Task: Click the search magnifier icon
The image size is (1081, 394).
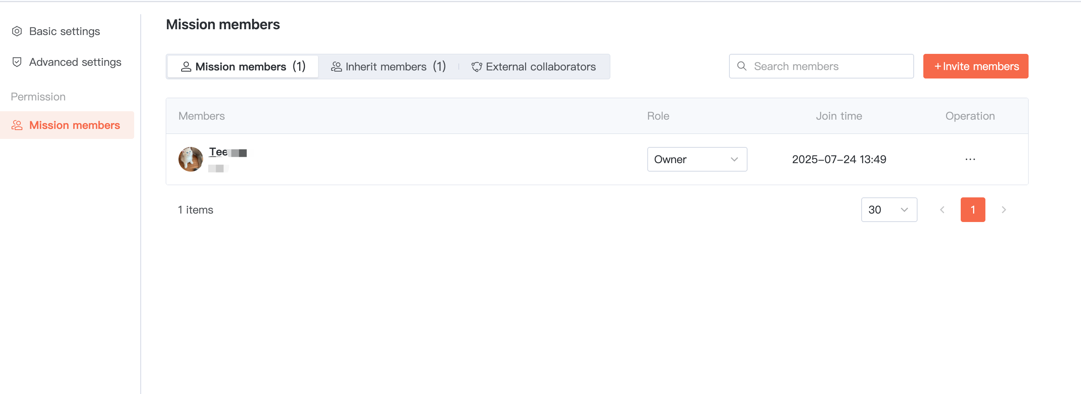Action: point(741,66)
